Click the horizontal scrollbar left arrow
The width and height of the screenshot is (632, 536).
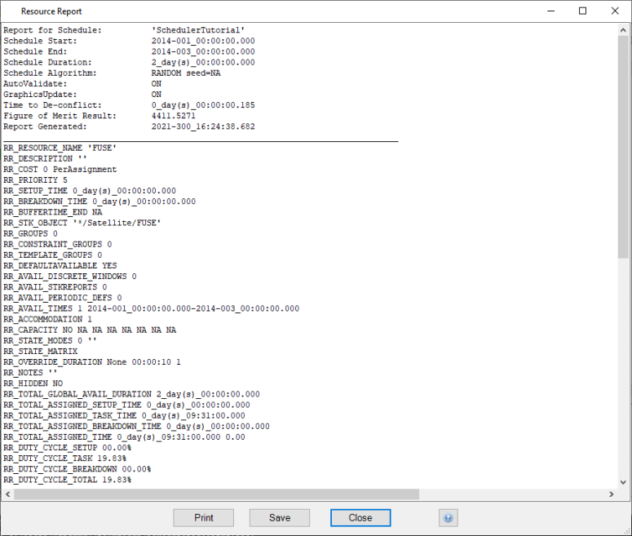(8, 494)
